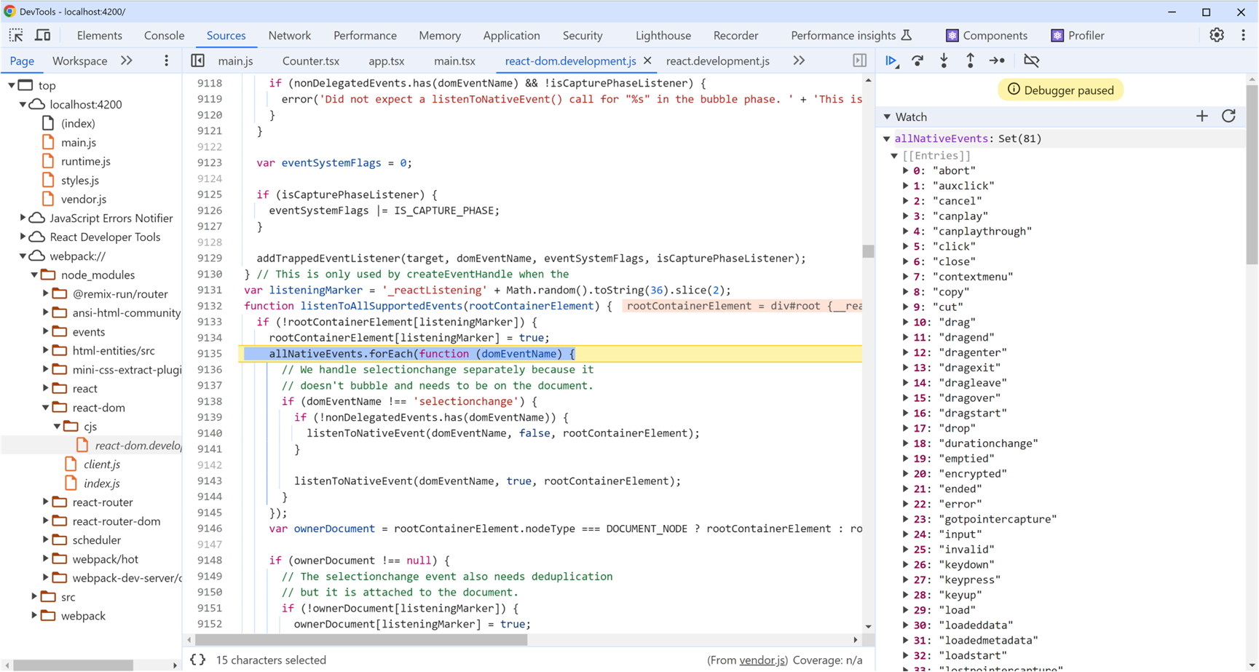Step into next function call
Screen dimensions: 1259x672
[x=944, y=60]
